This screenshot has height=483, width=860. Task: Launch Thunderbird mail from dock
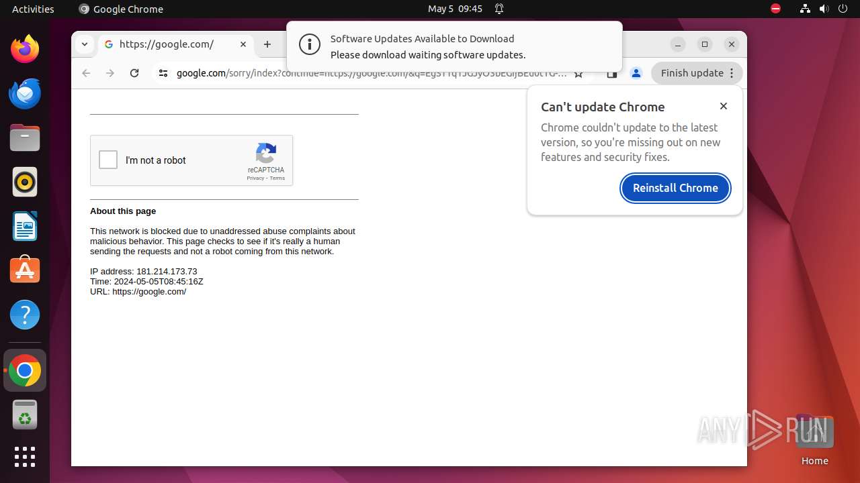coord(25,93)
